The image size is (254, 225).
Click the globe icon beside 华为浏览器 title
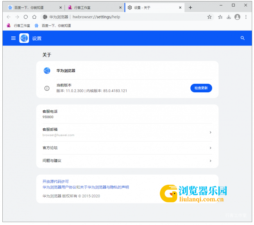[x=47, y=70]
